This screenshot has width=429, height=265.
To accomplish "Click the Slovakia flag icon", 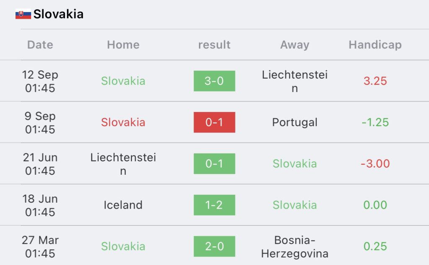I will (23, 14).
